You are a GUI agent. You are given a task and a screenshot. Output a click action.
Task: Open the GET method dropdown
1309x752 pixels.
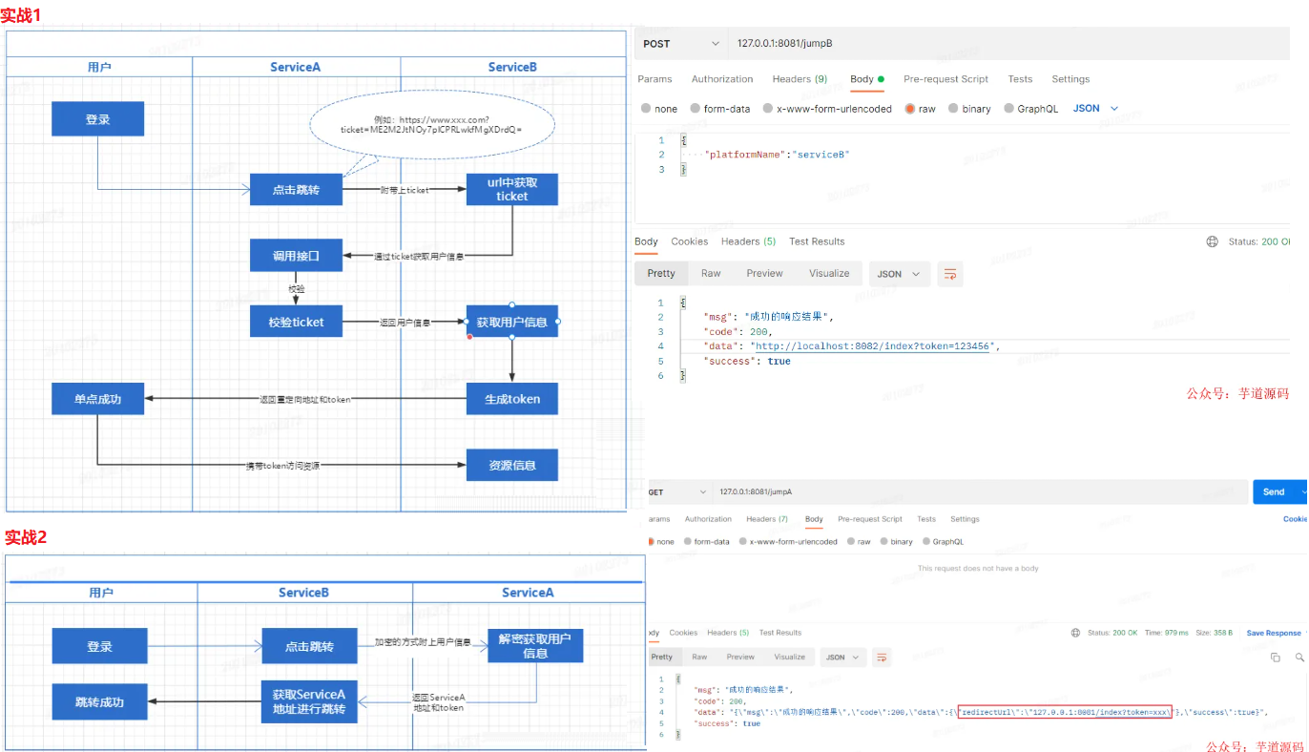[679, 491]
